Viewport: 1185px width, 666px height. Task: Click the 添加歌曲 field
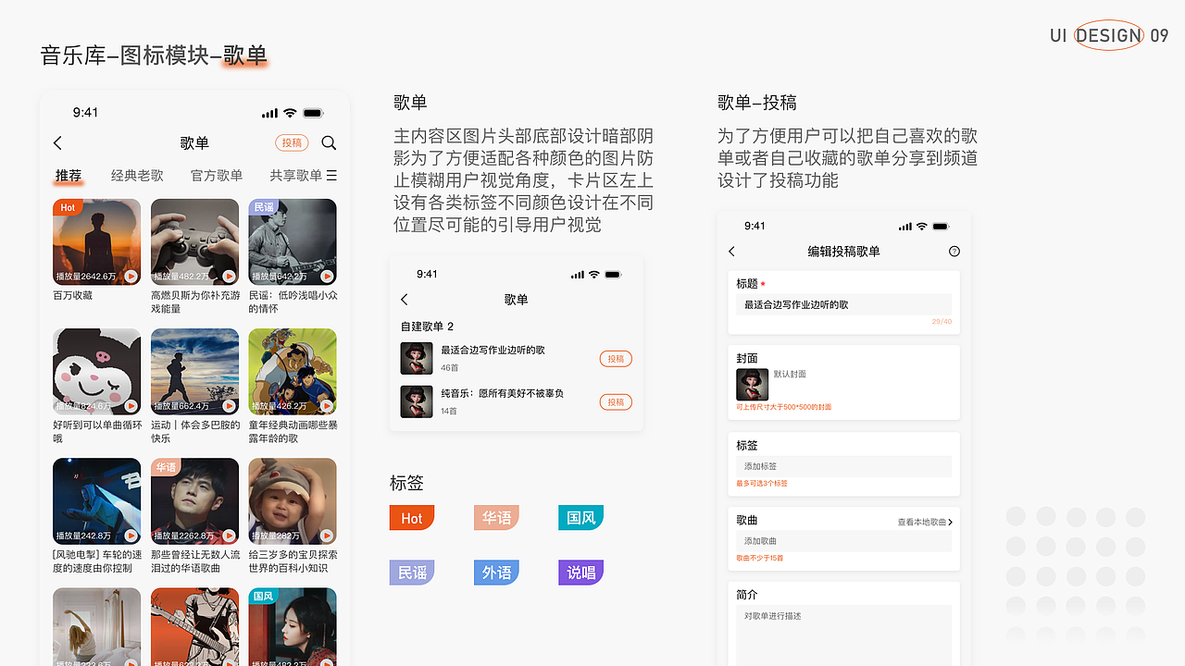pos(843,541)
